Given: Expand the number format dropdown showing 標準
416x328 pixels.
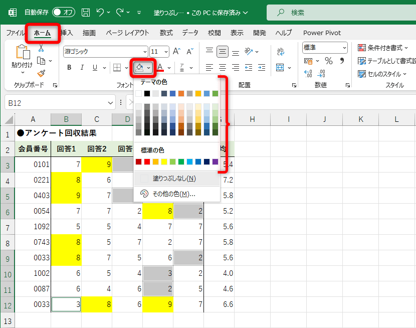Looking at the screenshot, I should (344, 48).
